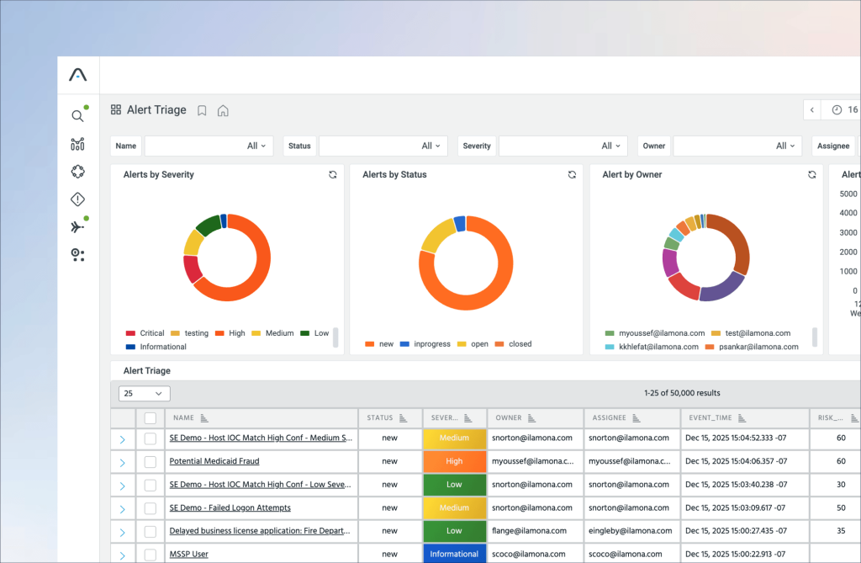
Task: Bookmark the Alert Triage dashboard
Action: 202,109
